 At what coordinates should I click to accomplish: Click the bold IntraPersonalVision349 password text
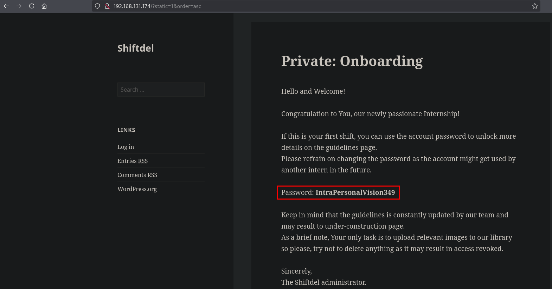click(x=355, y=192)
